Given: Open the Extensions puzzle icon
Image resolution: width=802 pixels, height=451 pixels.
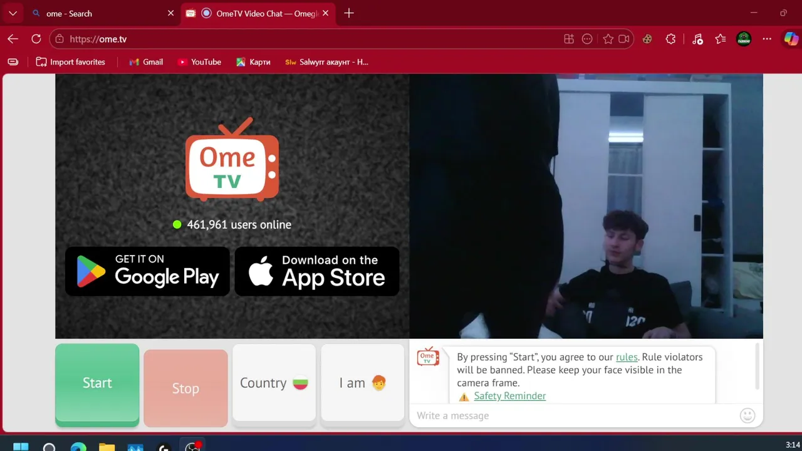Looking at the screenshot, I should pos(671,39).
